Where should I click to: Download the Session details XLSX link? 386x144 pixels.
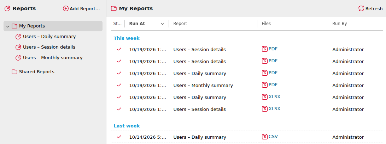coord(274,109)
